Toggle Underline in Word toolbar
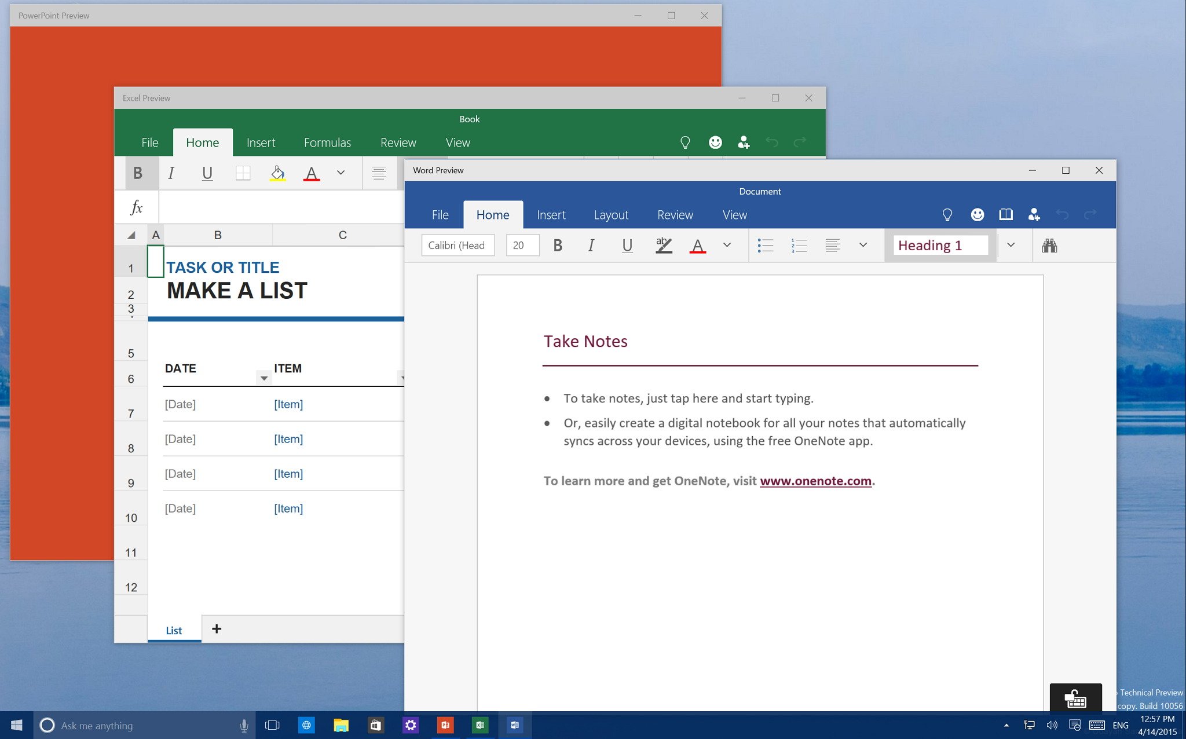The width and height of the screenshot is (1186, 739). [627, 246]
